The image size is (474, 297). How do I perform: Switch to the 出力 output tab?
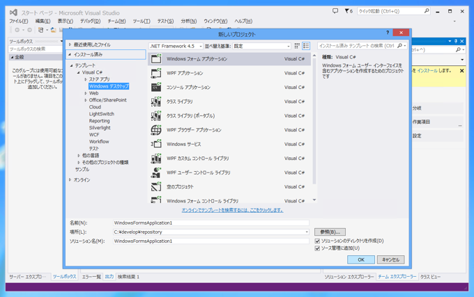109,277
